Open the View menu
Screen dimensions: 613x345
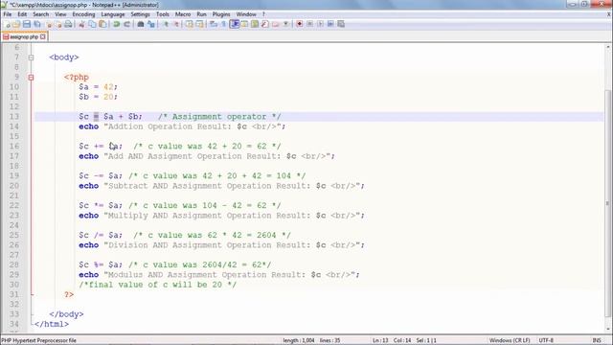point(60,14)
